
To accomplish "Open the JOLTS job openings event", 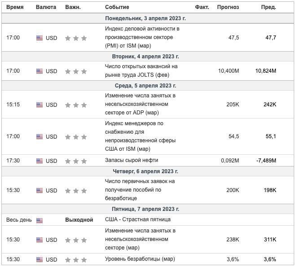I will [x=141, y=71].
